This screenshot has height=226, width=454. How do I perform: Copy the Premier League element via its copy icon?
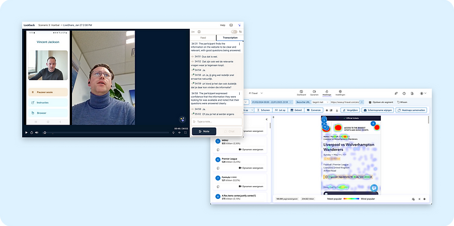click(x=218, y=168)
